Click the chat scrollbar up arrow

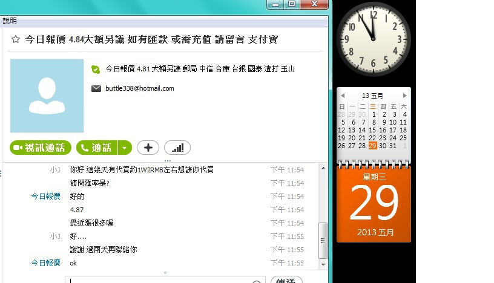coord(323,169)
